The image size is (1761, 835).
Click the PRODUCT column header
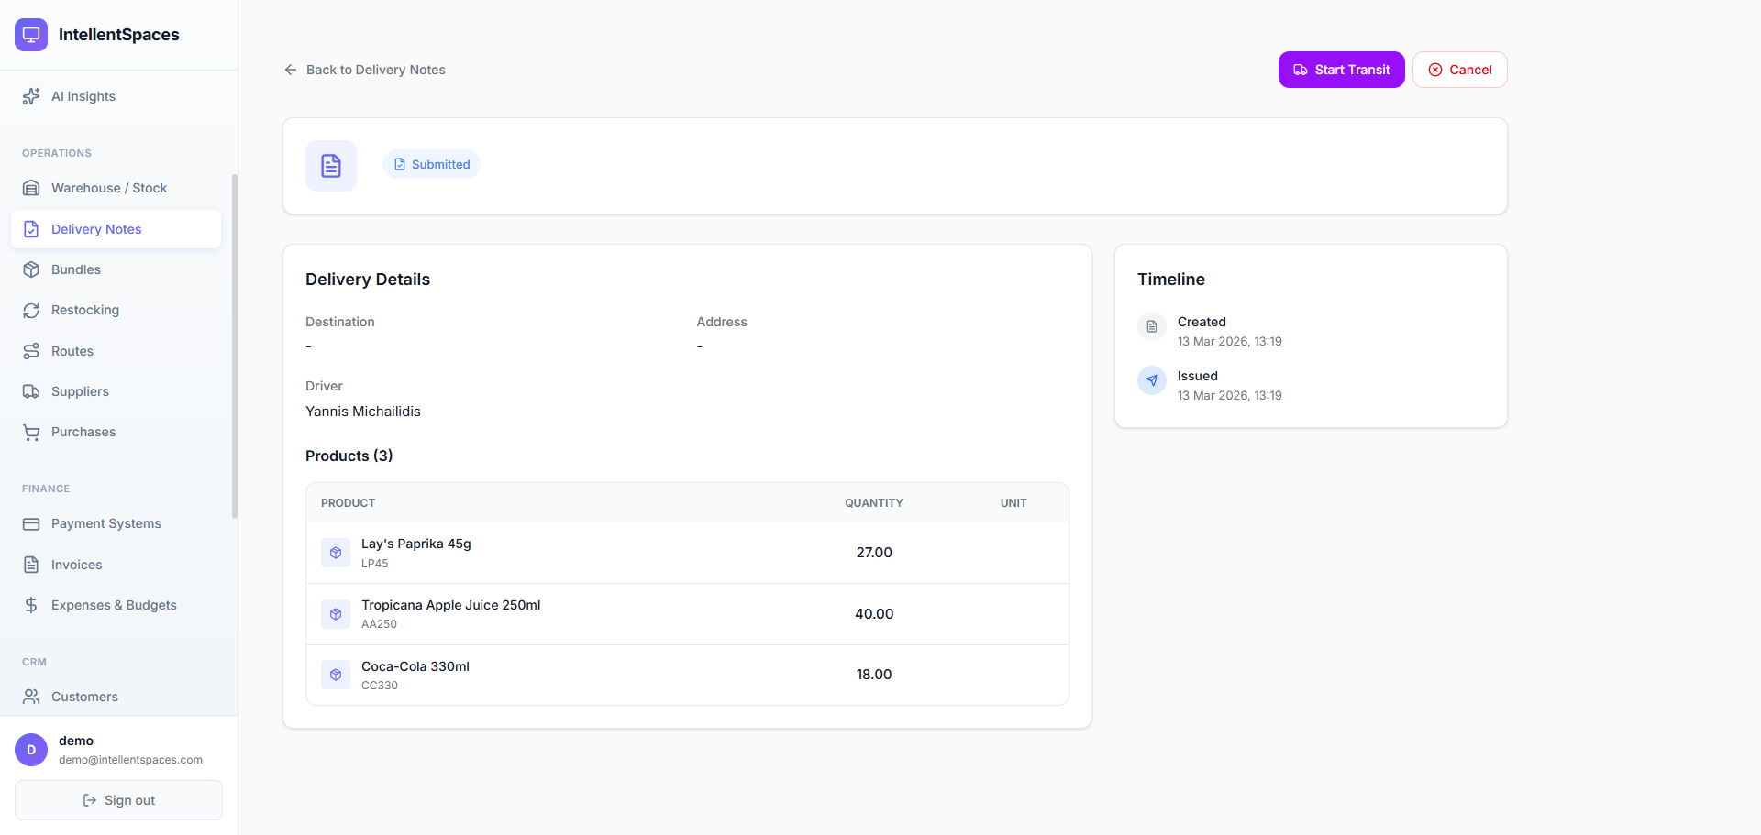click(348, 503)
